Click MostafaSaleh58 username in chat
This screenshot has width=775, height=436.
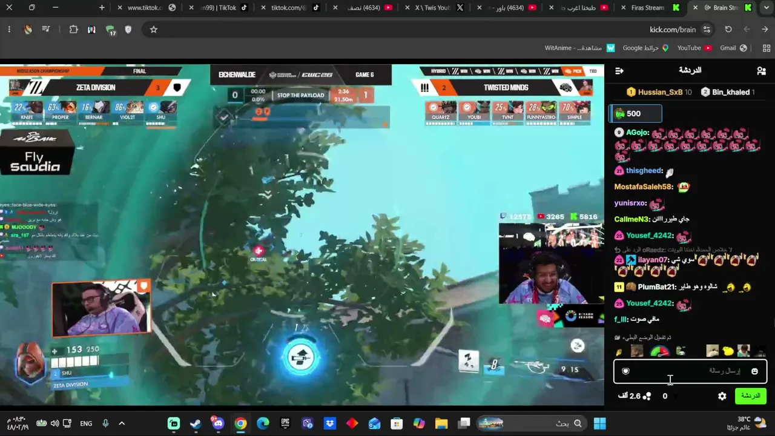(x=644, y=187)
